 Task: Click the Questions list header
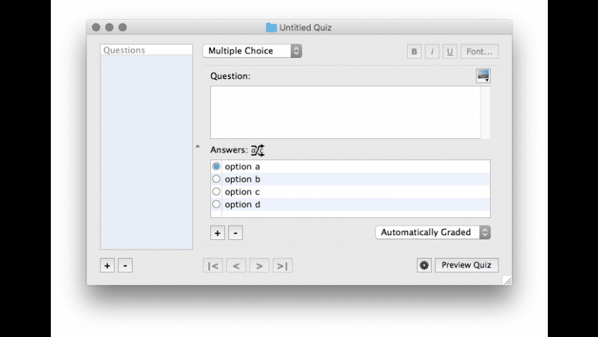[x=146, y=50]
